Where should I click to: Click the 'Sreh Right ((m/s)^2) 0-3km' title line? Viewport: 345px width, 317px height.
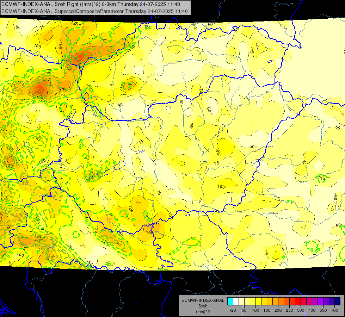pyautogui.click(x=91, y=4)
